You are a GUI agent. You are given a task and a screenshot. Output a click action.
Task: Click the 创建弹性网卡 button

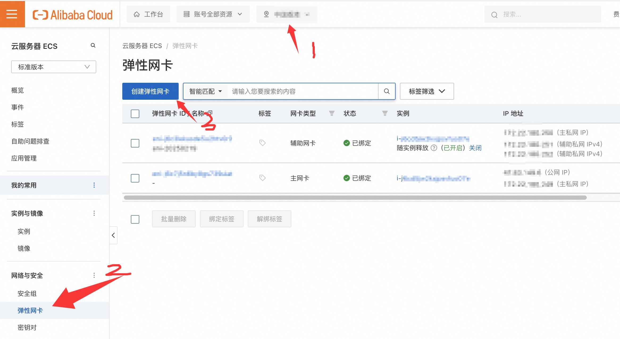tap(150, 92)
